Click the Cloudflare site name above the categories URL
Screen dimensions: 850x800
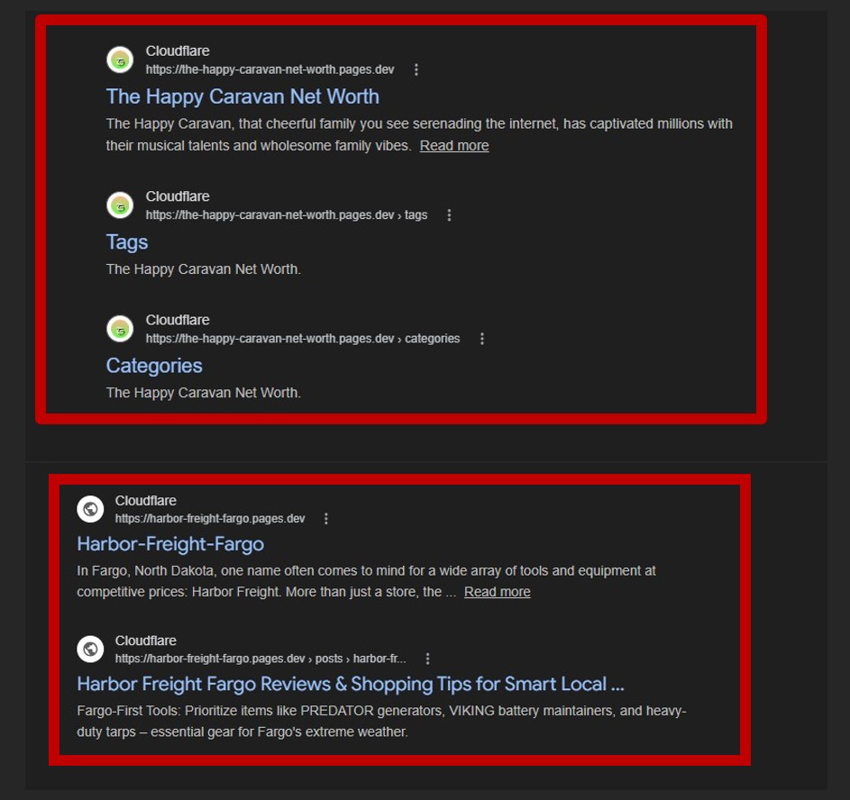point(178,320)
